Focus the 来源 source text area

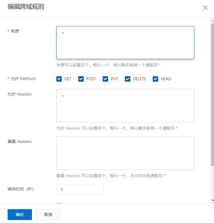click(x=125, y=43)
